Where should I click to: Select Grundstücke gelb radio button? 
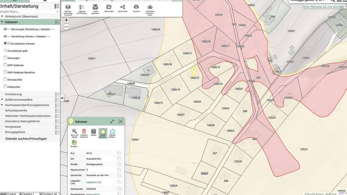(5, 50)
